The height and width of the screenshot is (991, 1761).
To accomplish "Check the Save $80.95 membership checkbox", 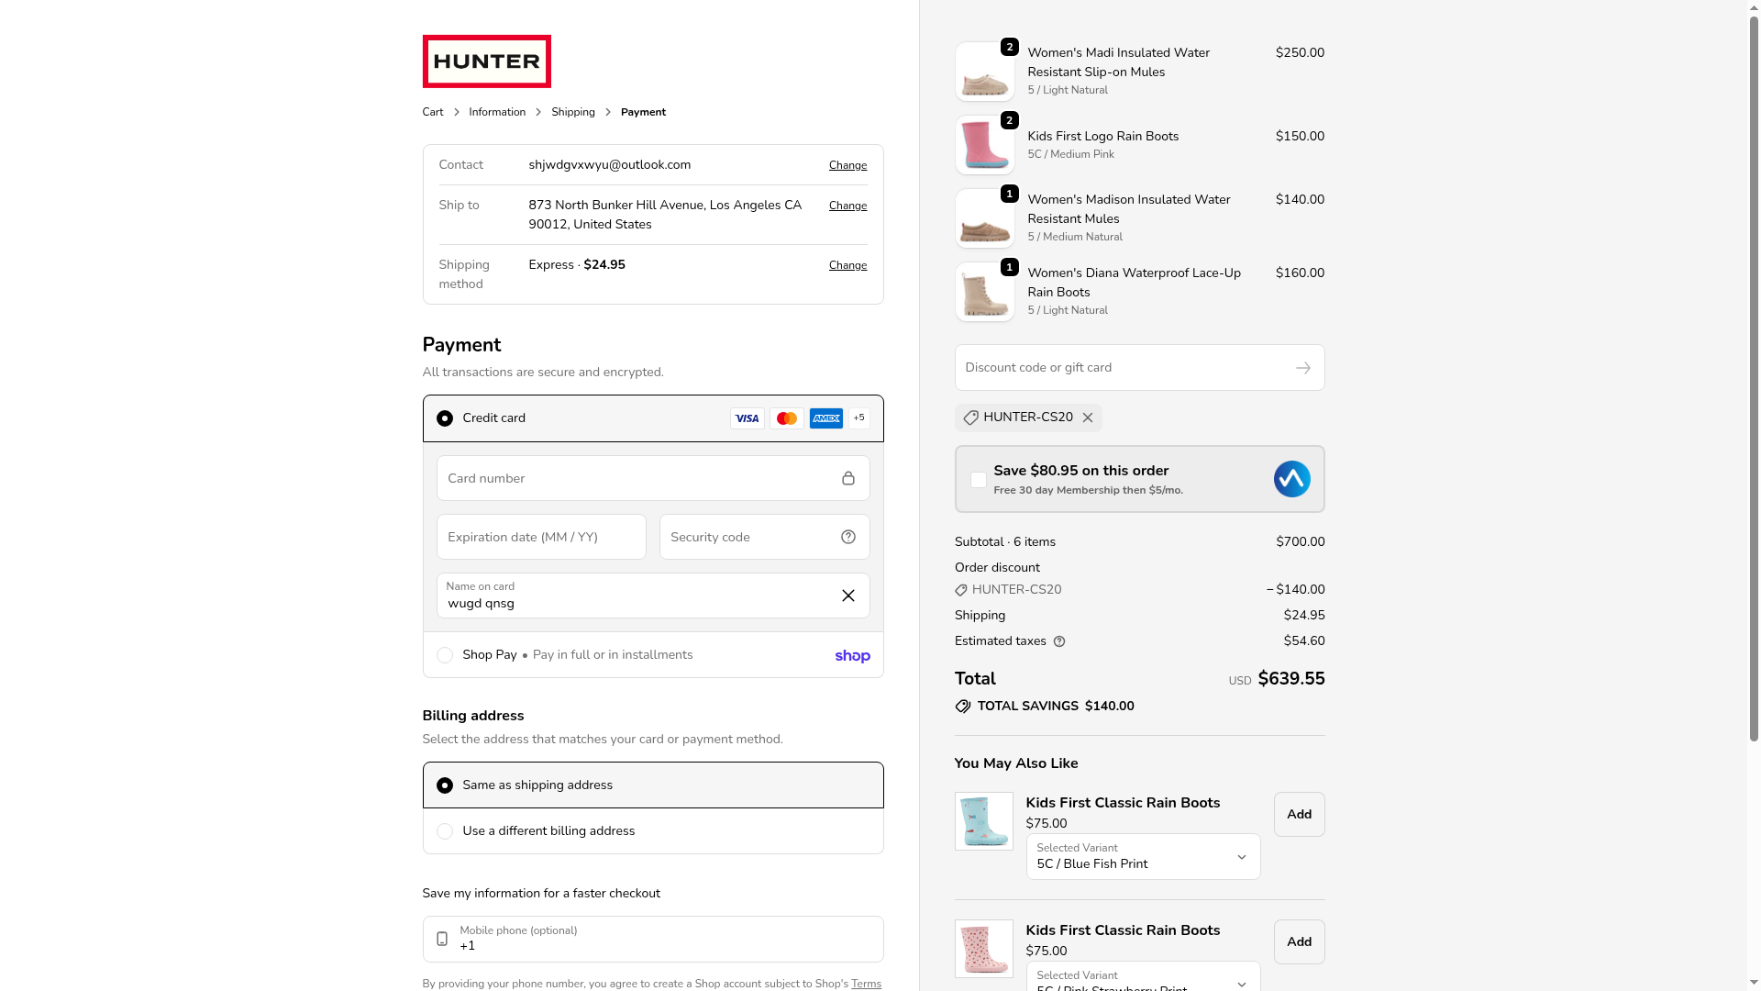I will click(979, 480).
